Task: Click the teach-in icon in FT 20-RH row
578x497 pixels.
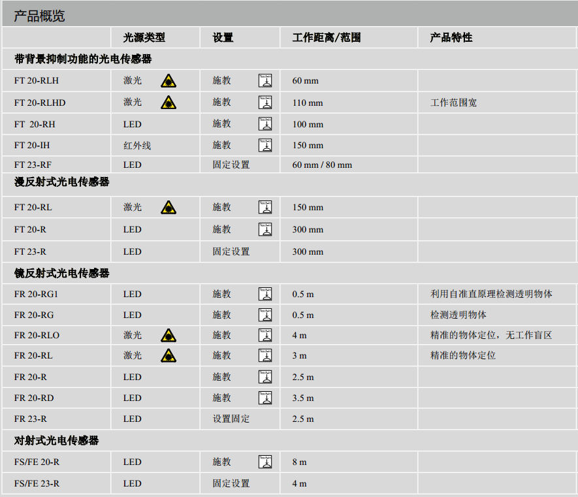Action: tap(265, 124)
